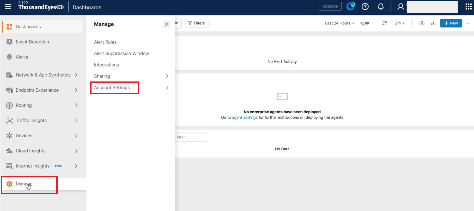Viewport: 474px width, 211px height.
Task: Take a dashboard snapshot with camera icon
Action: 422,23
